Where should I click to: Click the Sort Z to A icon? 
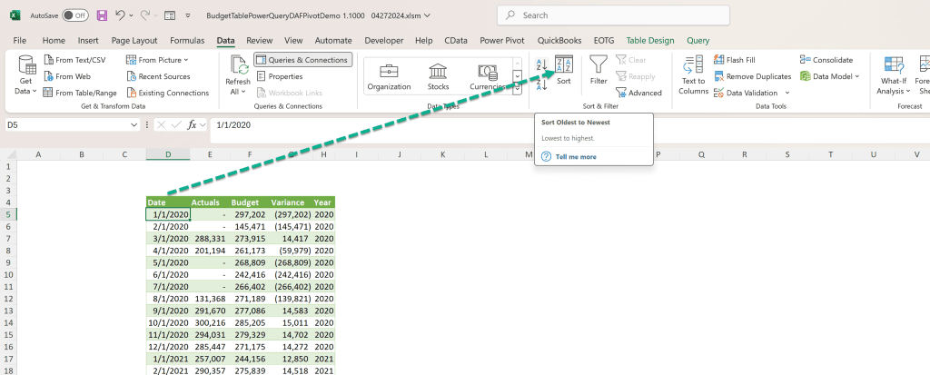click(541, 84)
